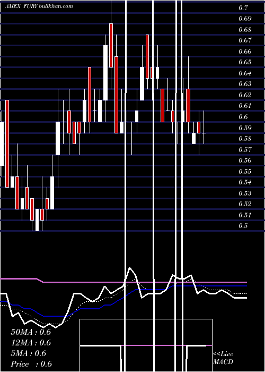265x372 pixels.
Task: Select the 0.68 price axis label
Action: pyautogui.click(x=245, y=30)
